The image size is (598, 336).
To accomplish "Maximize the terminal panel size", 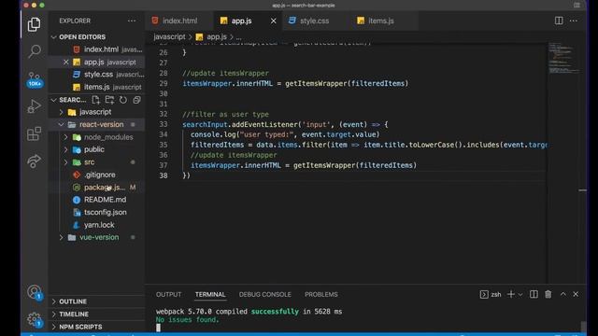I will [562, 294].
